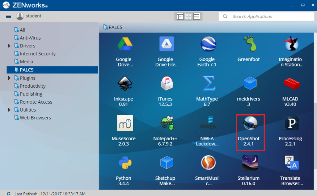The width and height of the screenshot is (317, 196).
Task: Expand the Drivers folder
Action: coord(9,46)
